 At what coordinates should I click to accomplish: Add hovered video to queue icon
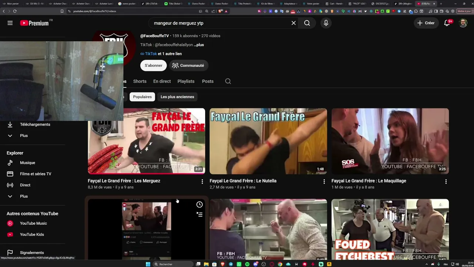(200, 214)
